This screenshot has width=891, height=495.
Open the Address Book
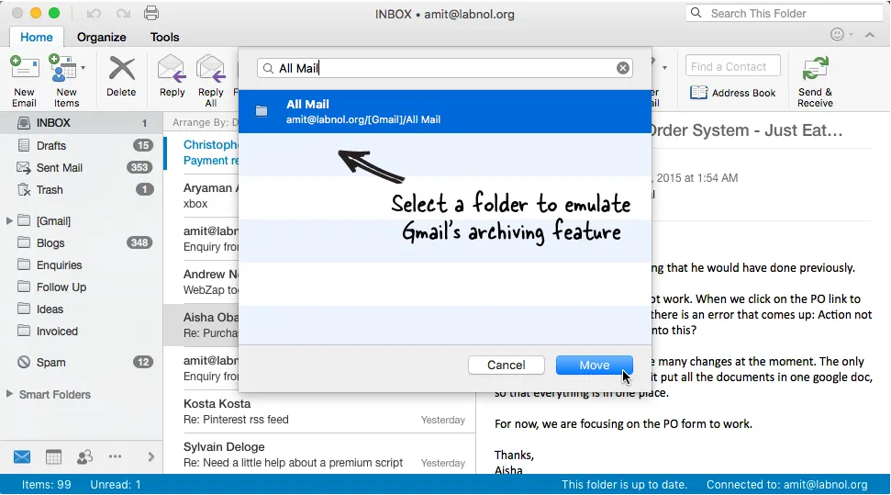click(x=732, y=93)
